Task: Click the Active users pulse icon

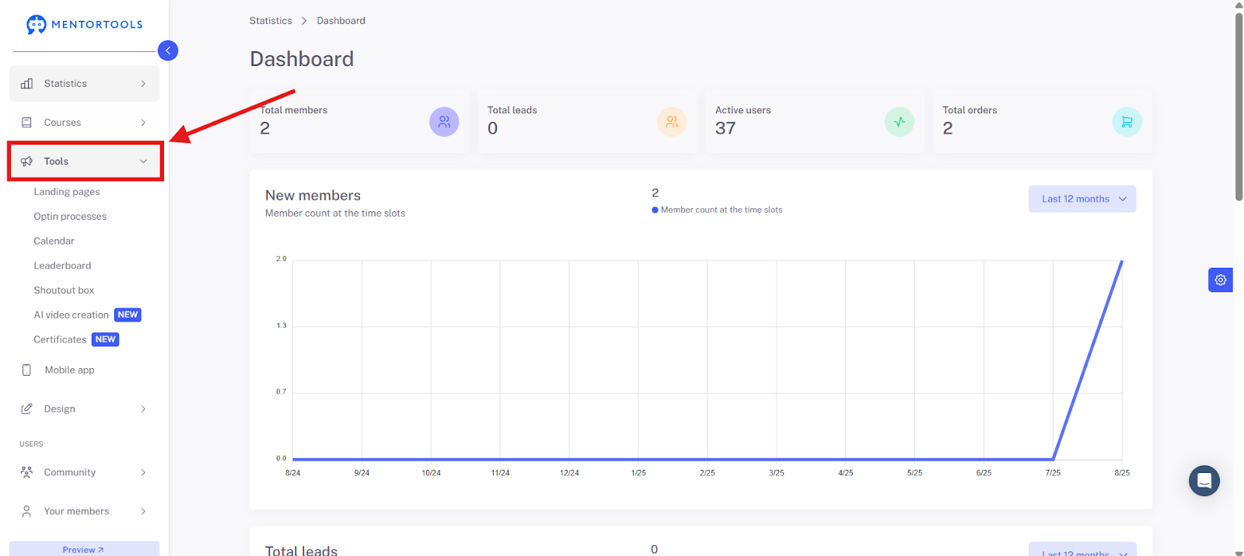Action: (900, 122)
